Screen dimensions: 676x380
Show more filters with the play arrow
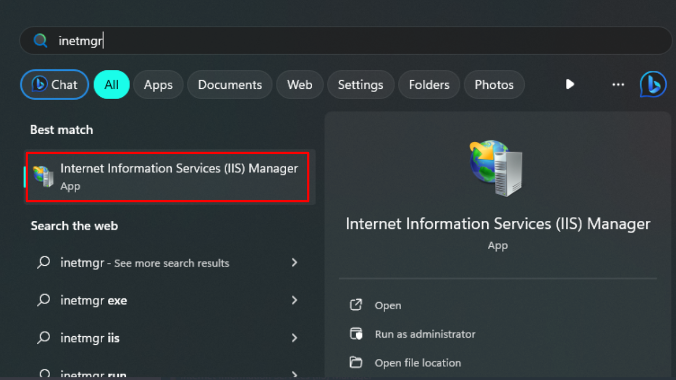tap(570, 84)
